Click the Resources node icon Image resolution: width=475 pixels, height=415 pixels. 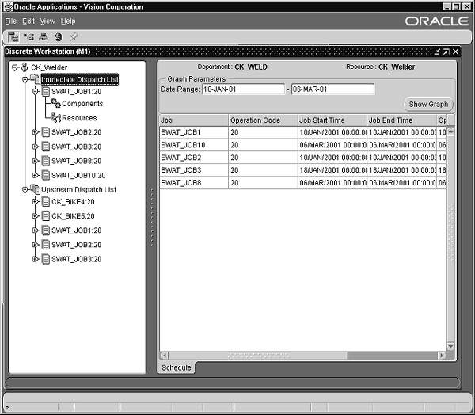coord(55,117)
